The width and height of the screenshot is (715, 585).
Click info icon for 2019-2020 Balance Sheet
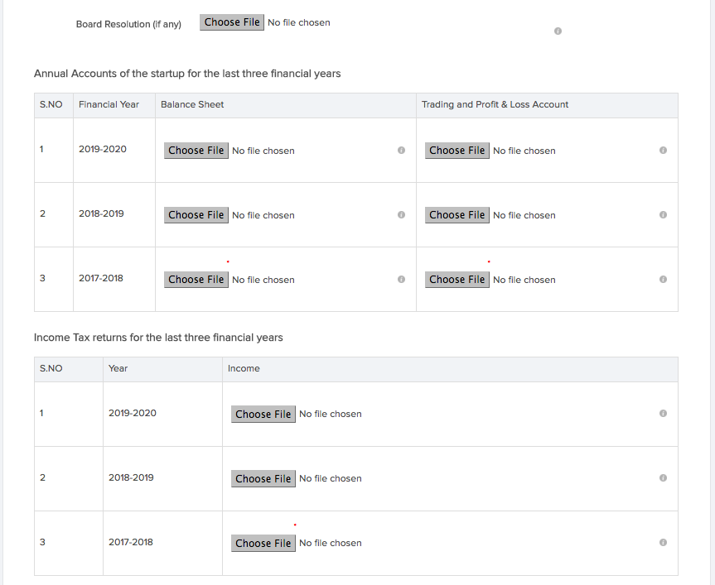[x=401, y=151]
